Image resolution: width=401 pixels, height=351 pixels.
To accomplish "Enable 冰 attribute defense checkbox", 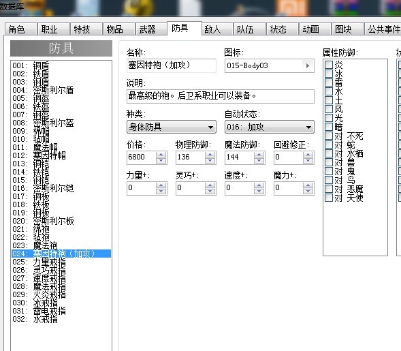I will click(x=329, y=74).
